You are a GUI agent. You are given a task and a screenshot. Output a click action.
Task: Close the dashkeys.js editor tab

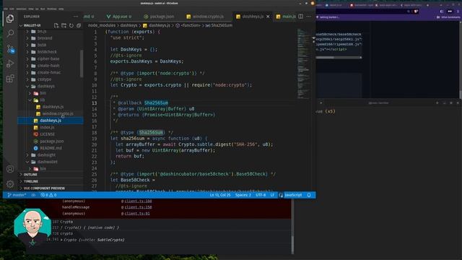268,17
